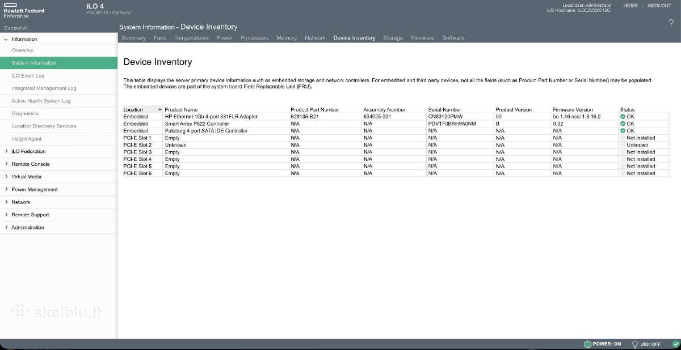Select the PCI-E Slot 2 row location
Screen dimensions: 681x350
pyautogui.click(x=137, y=145)
